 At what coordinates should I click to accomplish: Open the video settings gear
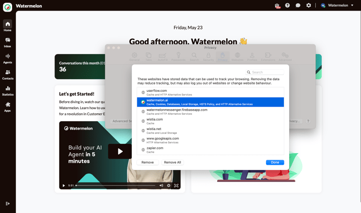[169, 185]
